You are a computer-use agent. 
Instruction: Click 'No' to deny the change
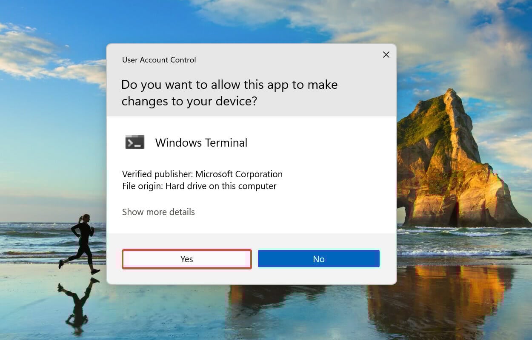(318, 258)
